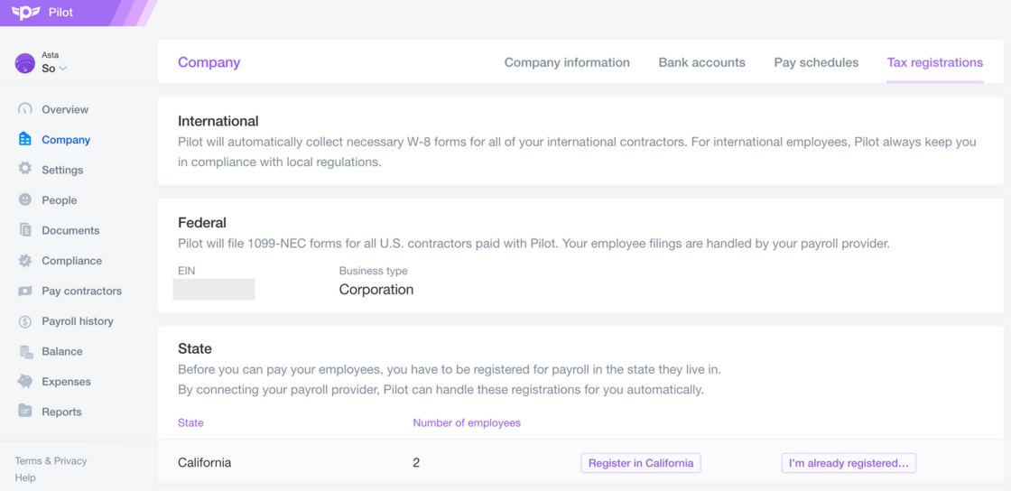Switch to Pay schedules tab
The width and height of the screenshot is (1011, 491).
click(x=816, y=62)
